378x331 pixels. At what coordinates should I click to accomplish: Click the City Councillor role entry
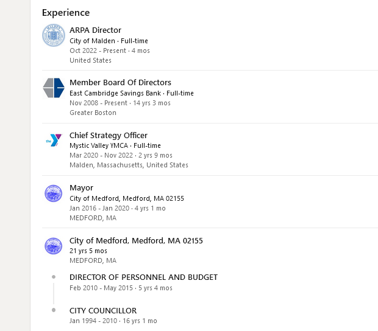103,311
